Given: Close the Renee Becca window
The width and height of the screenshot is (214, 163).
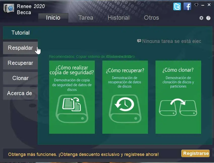Looking at the screenshot, I should point(209,5).
